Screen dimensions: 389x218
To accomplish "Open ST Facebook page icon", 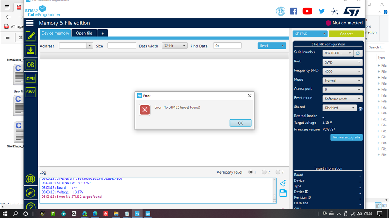I will tap(294, 11).
